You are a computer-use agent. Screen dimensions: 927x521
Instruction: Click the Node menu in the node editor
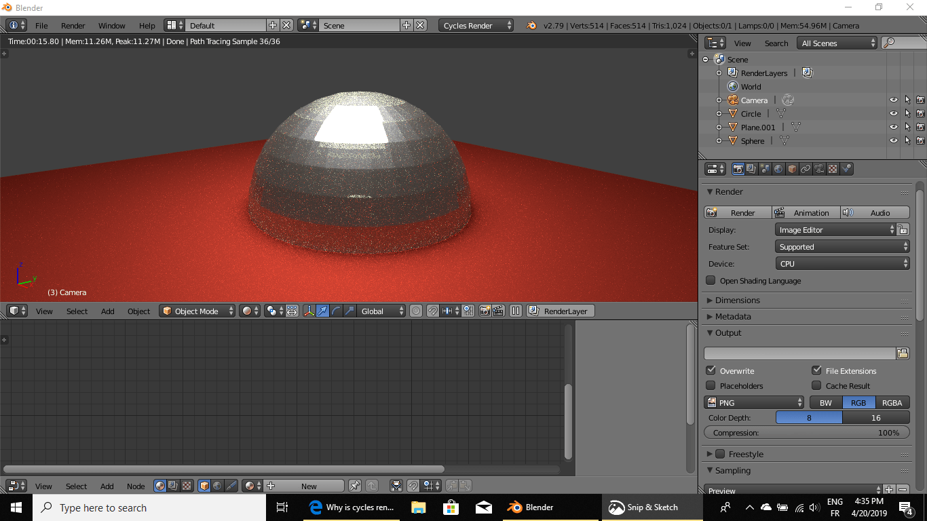(136, 486)
